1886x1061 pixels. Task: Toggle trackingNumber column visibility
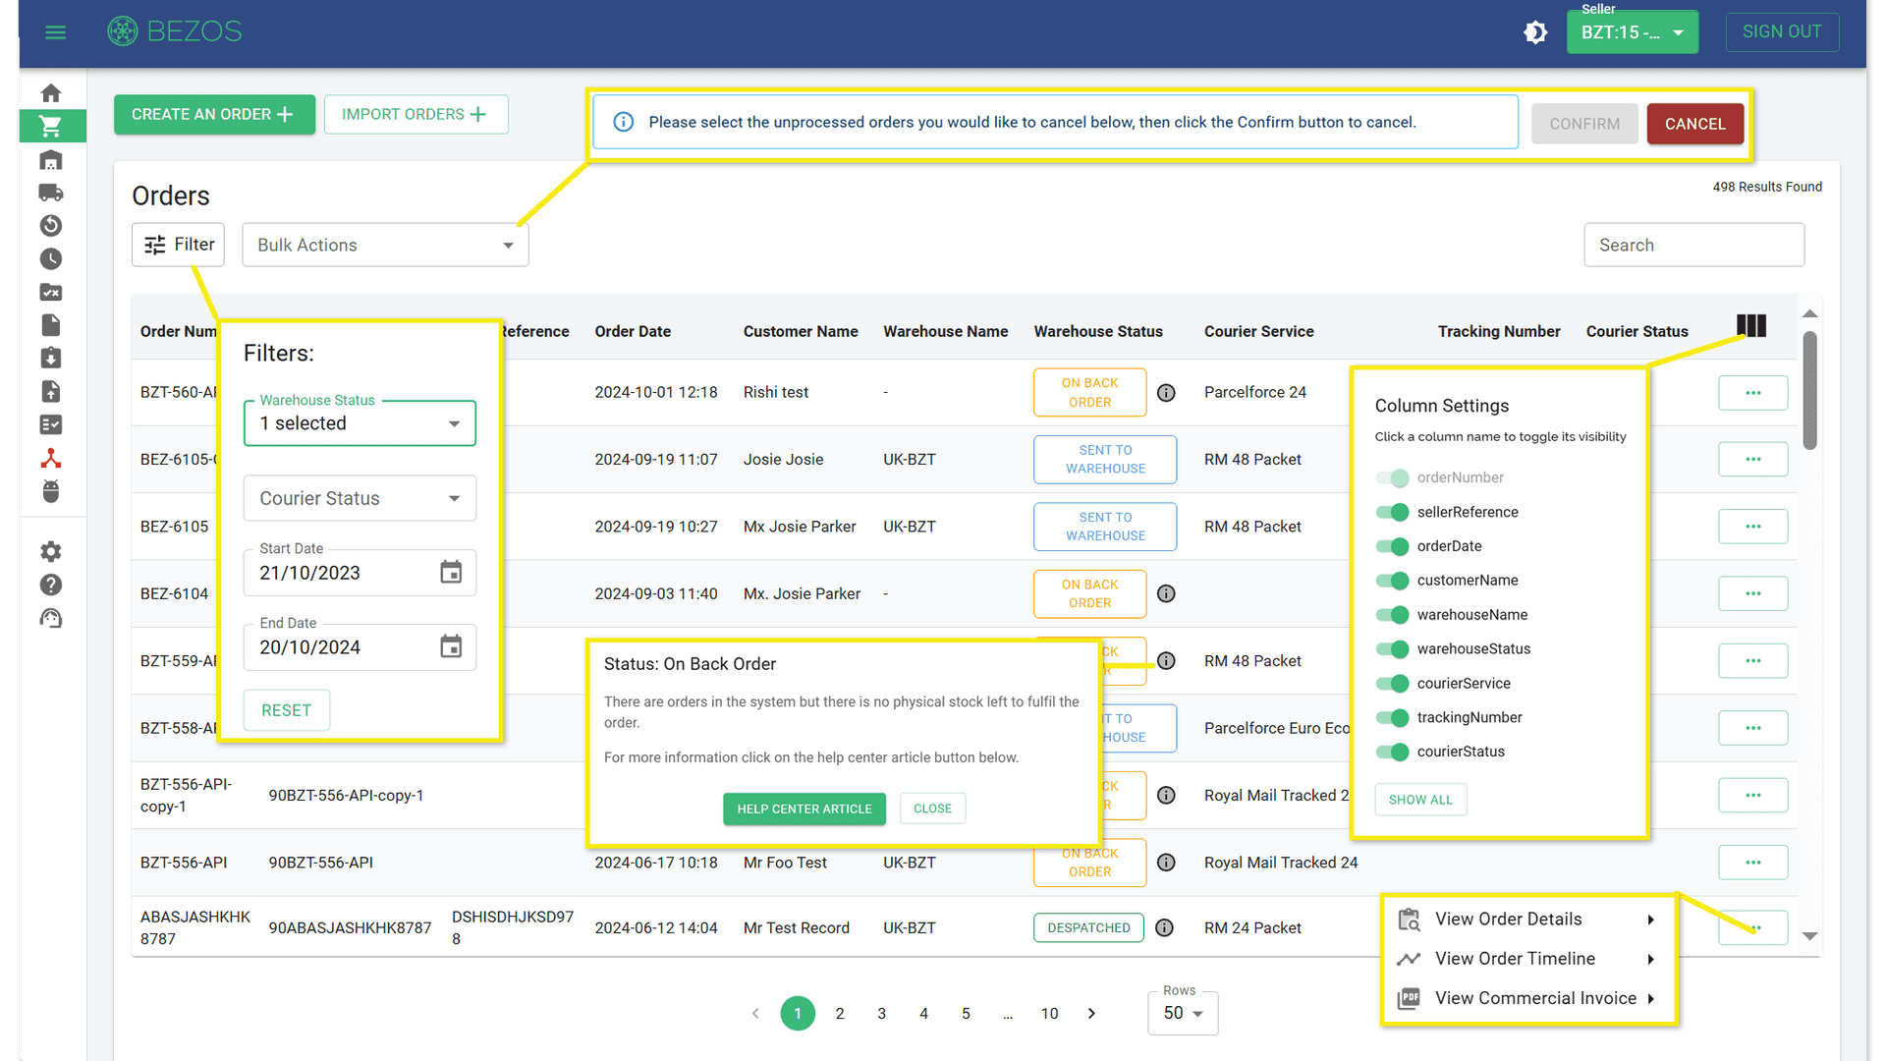coord(1392,717)
